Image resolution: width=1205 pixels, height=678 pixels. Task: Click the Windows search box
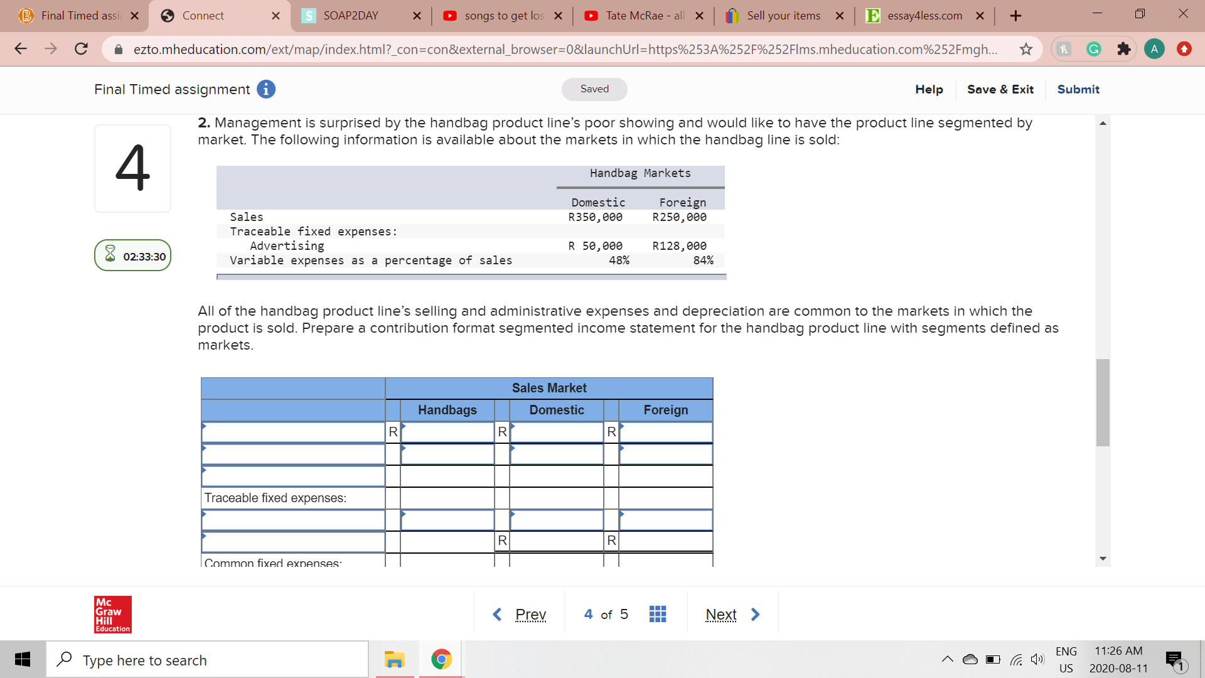click(207, 659)
